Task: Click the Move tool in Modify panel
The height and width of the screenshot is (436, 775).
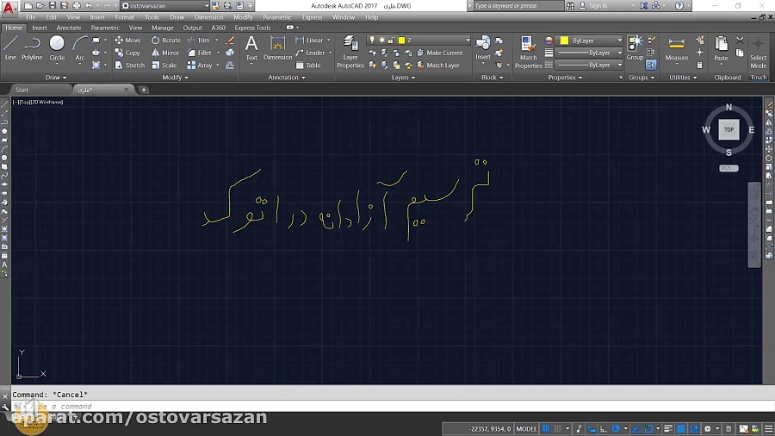Action: click(128, 40)
